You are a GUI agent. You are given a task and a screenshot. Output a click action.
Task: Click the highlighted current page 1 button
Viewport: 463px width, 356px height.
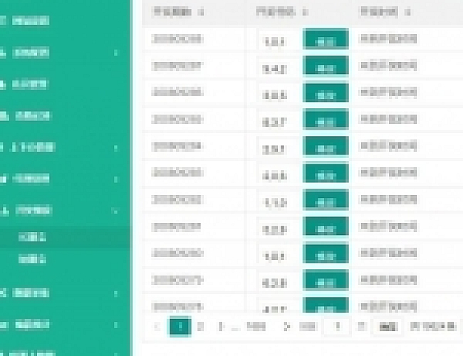click(180, 326)
